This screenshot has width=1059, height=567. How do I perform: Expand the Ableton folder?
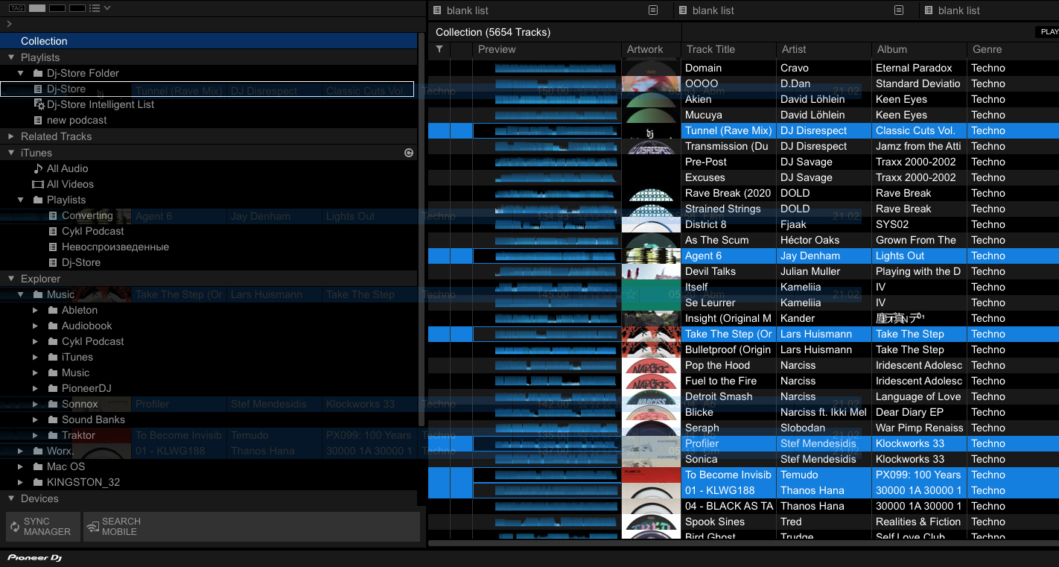(x=35, y=310)
